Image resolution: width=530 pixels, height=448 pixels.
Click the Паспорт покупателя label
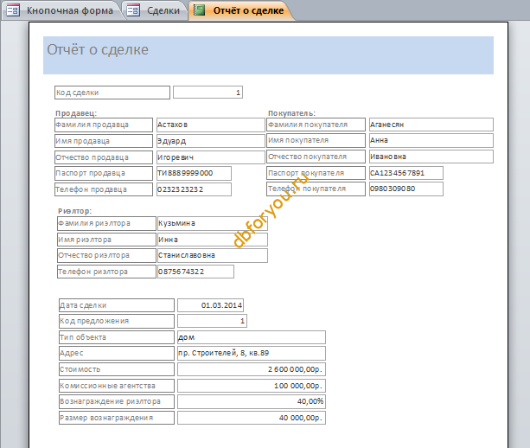[316, 173]
